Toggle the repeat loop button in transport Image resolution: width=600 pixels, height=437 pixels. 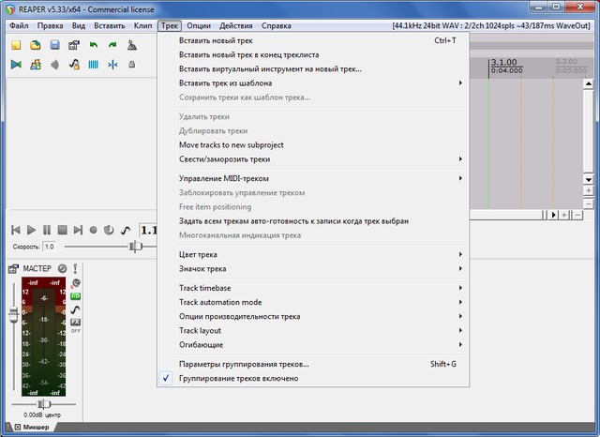[109, 230]
